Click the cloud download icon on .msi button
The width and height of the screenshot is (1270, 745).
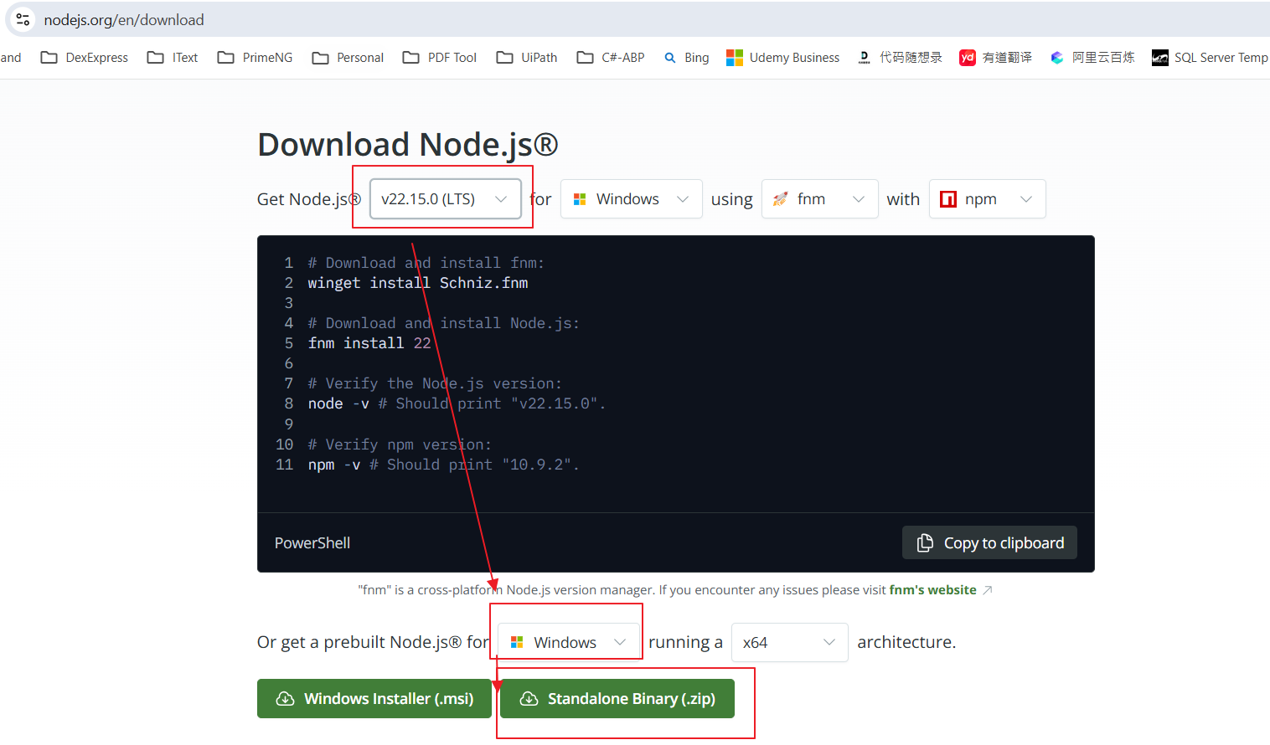pos(285,698)
